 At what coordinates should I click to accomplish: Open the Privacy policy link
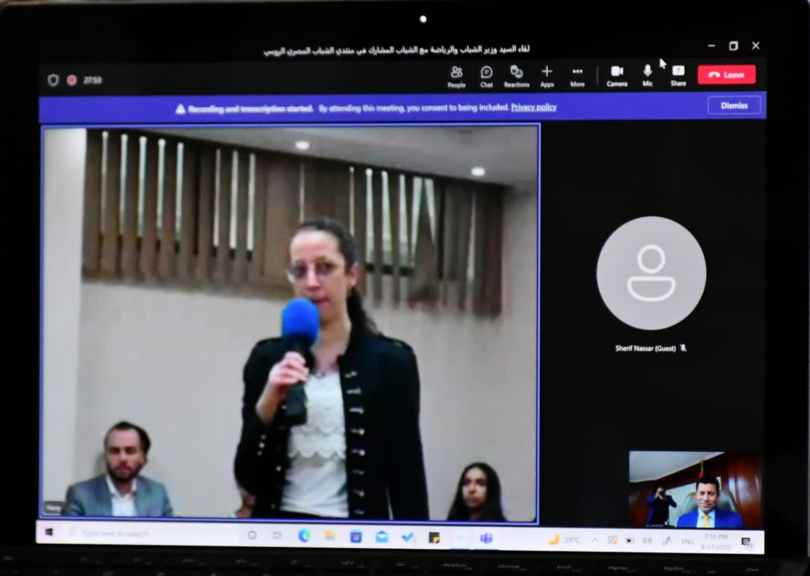pyautogui.click(x=533, y=108)
